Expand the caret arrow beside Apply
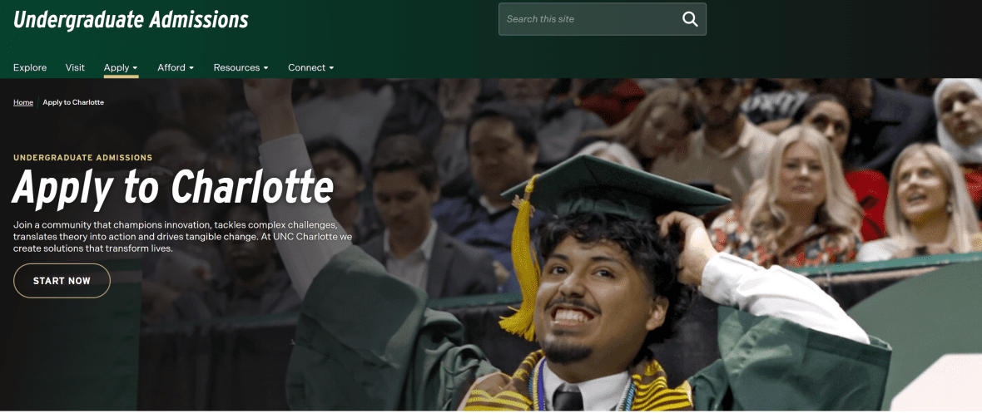 click(136, 68)
